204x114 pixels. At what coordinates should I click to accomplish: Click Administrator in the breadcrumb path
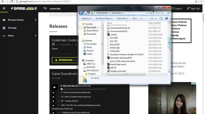pos(102,13)
